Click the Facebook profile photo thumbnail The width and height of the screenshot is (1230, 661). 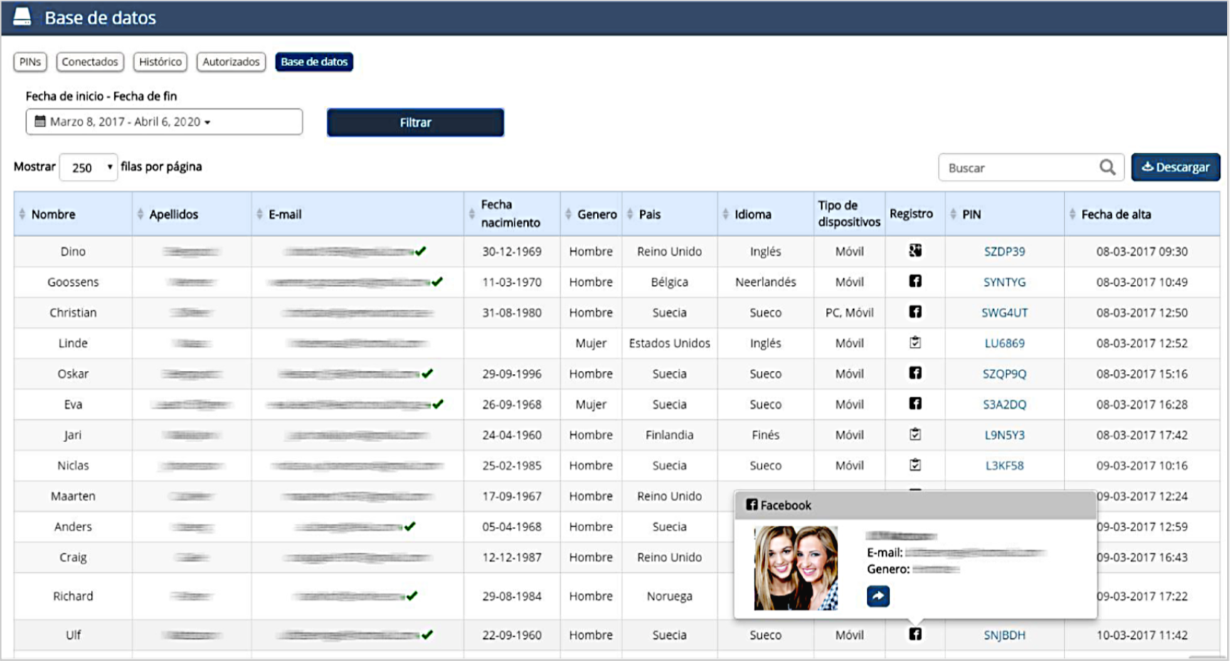pos(795,568)
